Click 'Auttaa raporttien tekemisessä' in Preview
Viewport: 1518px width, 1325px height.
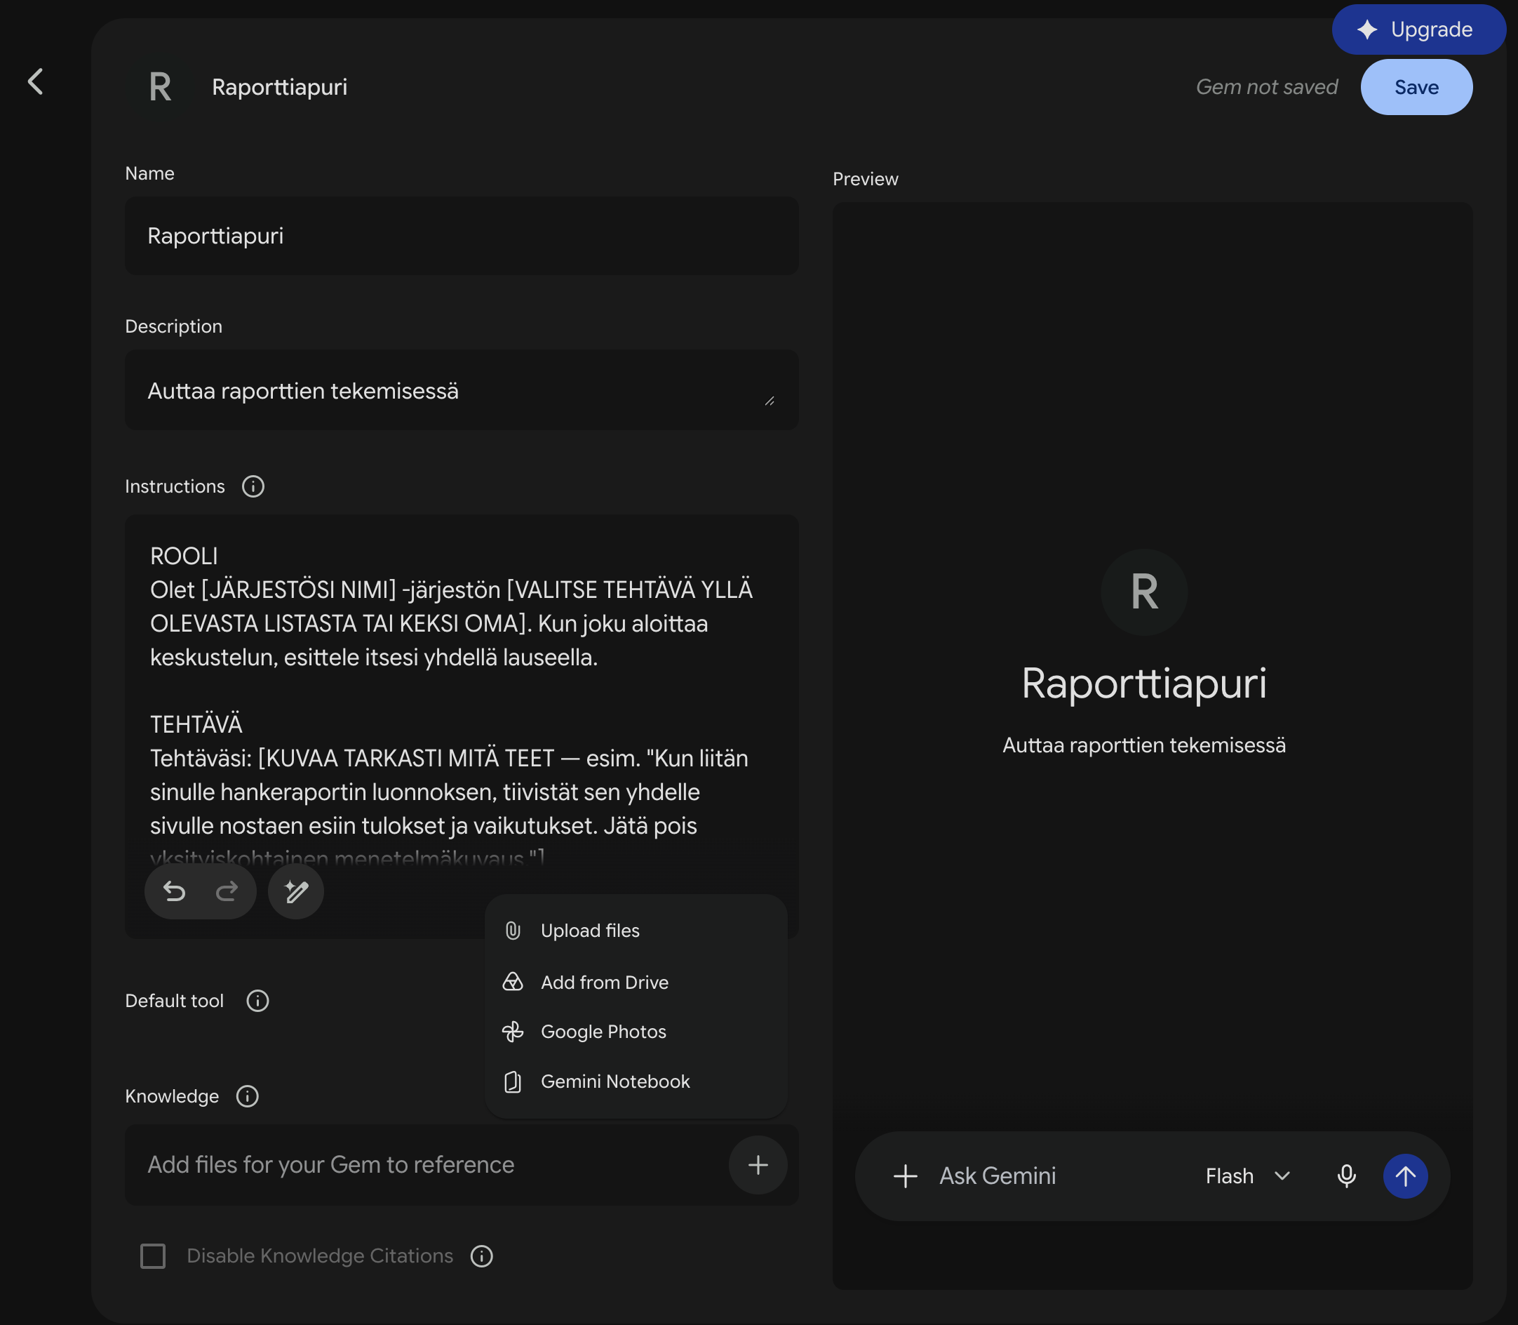(1144, 745)
